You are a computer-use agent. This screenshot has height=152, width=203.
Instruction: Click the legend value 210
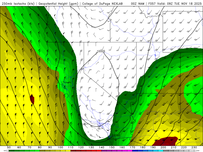(174, 147)
